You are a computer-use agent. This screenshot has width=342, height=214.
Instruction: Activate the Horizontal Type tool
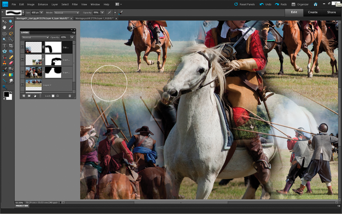[x=5, y=46]
